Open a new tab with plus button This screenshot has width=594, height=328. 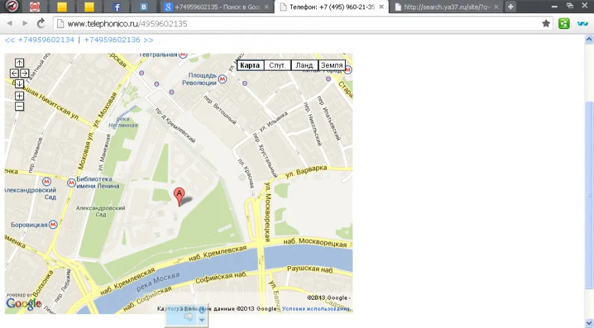coord(511,7)
